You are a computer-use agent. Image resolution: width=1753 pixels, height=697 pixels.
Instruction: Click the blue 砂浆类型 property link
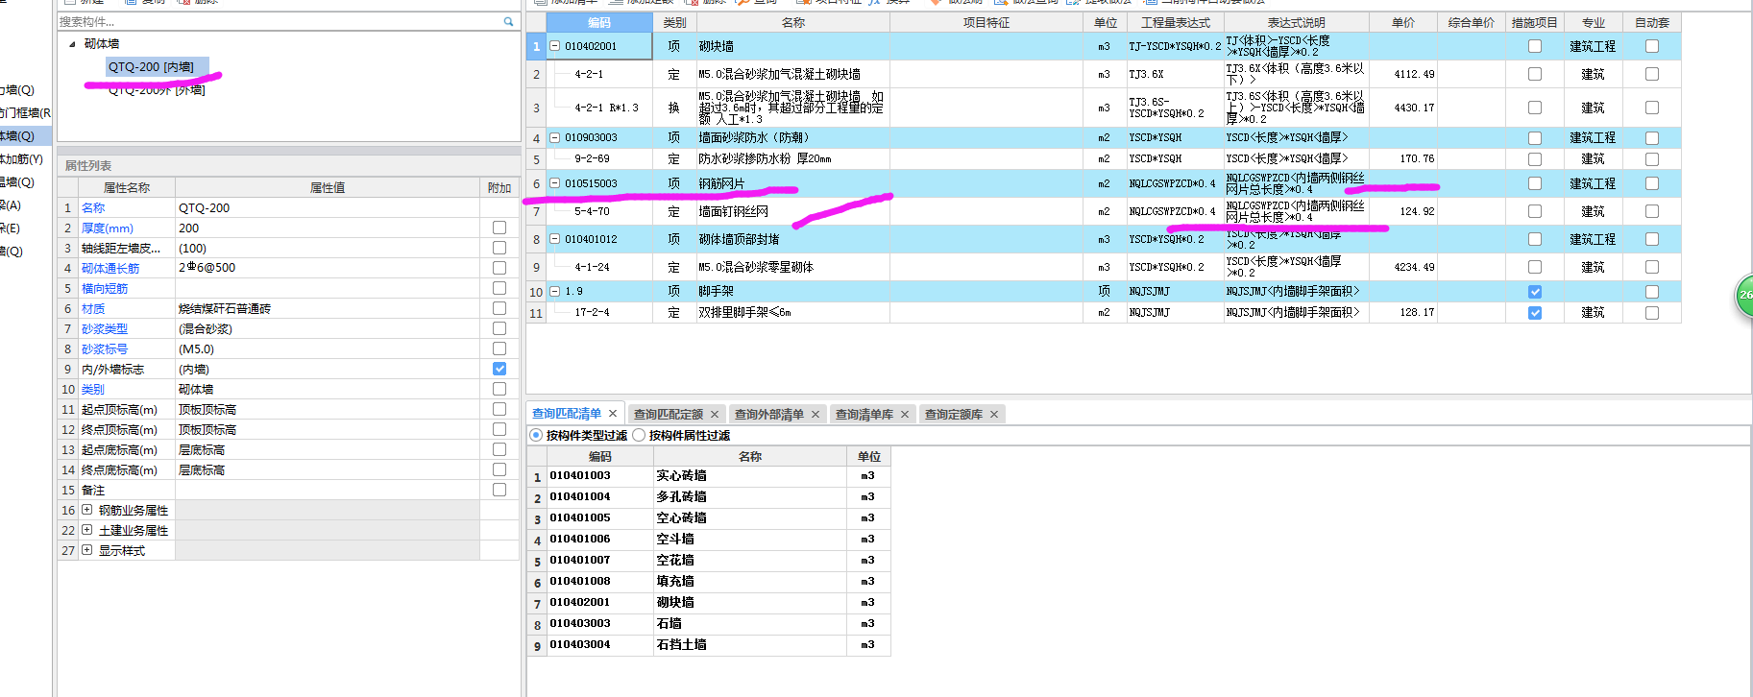coord(105,329)
